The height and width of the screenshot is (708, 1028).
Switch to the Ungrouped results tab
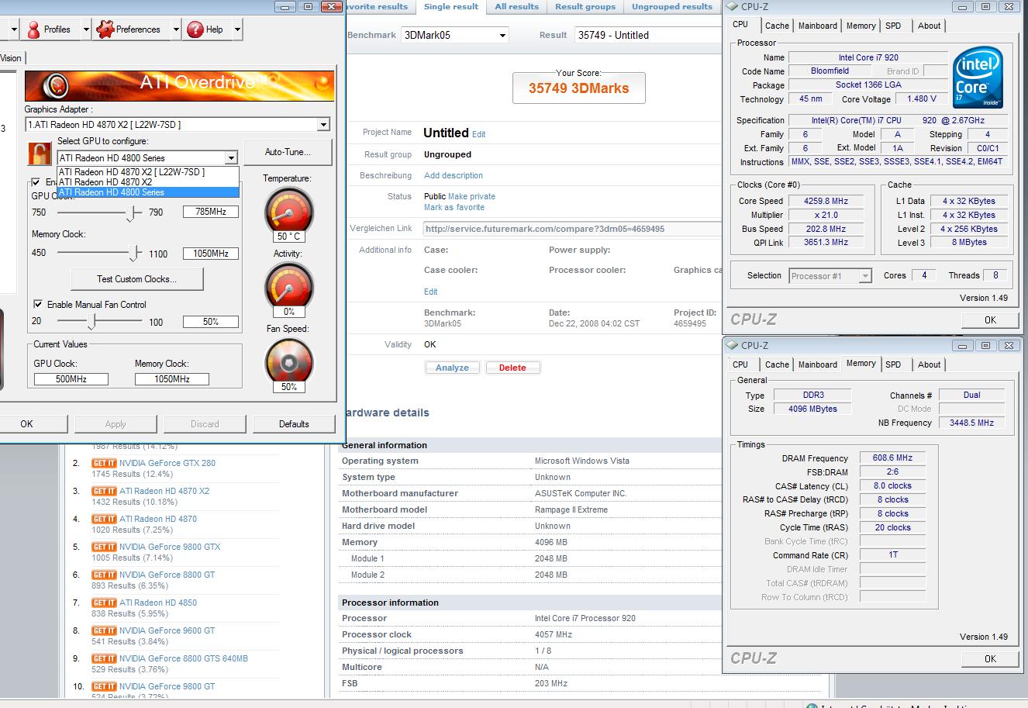point(672,7)
